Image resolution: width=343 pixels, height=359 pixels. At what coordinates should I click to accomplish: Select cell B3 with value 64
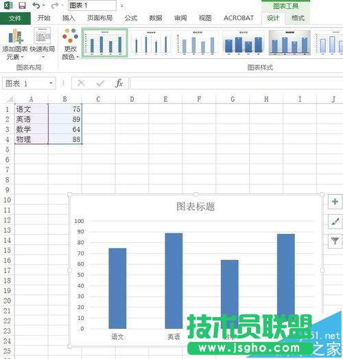pyautogui.click(x=65, y=129)
